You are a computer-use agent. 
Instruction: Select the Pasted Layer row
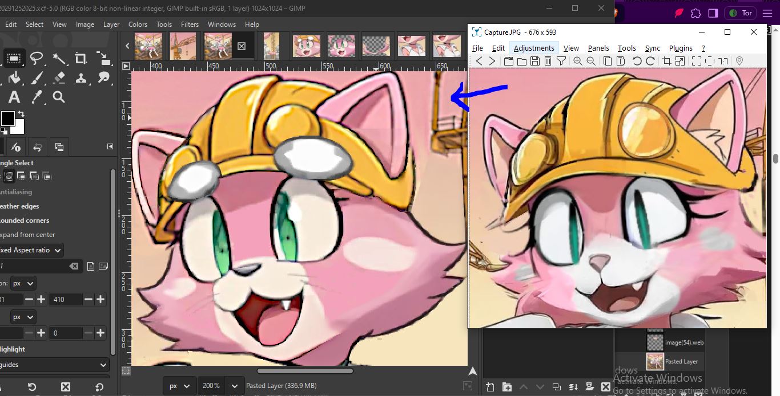[660, 361]
